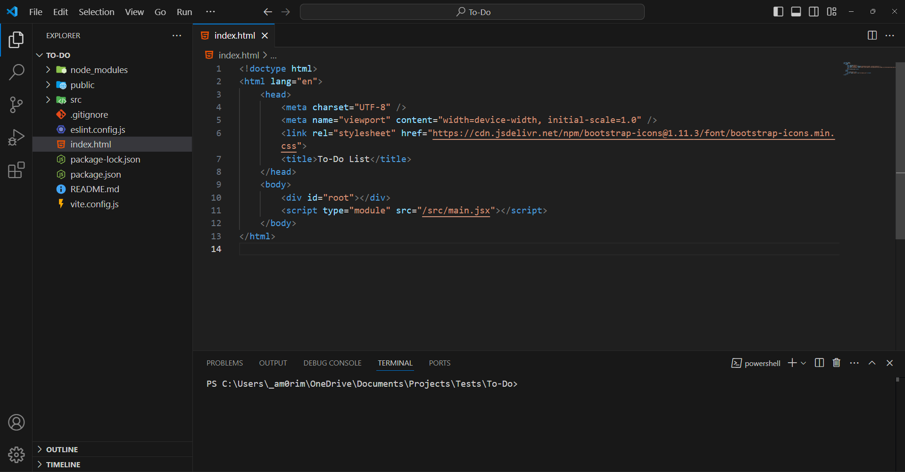Open the View menu
This screenshot has height=472, width=905.
134,12
